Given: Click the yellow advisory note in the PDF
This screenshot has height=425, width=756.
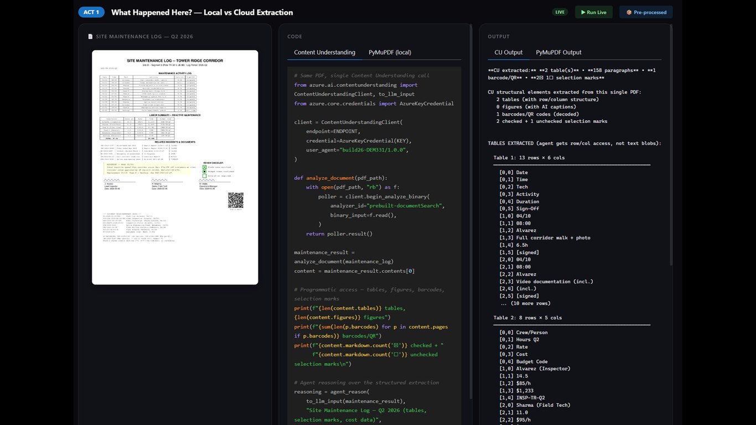Looking at the screenshot, I should 148,168.
